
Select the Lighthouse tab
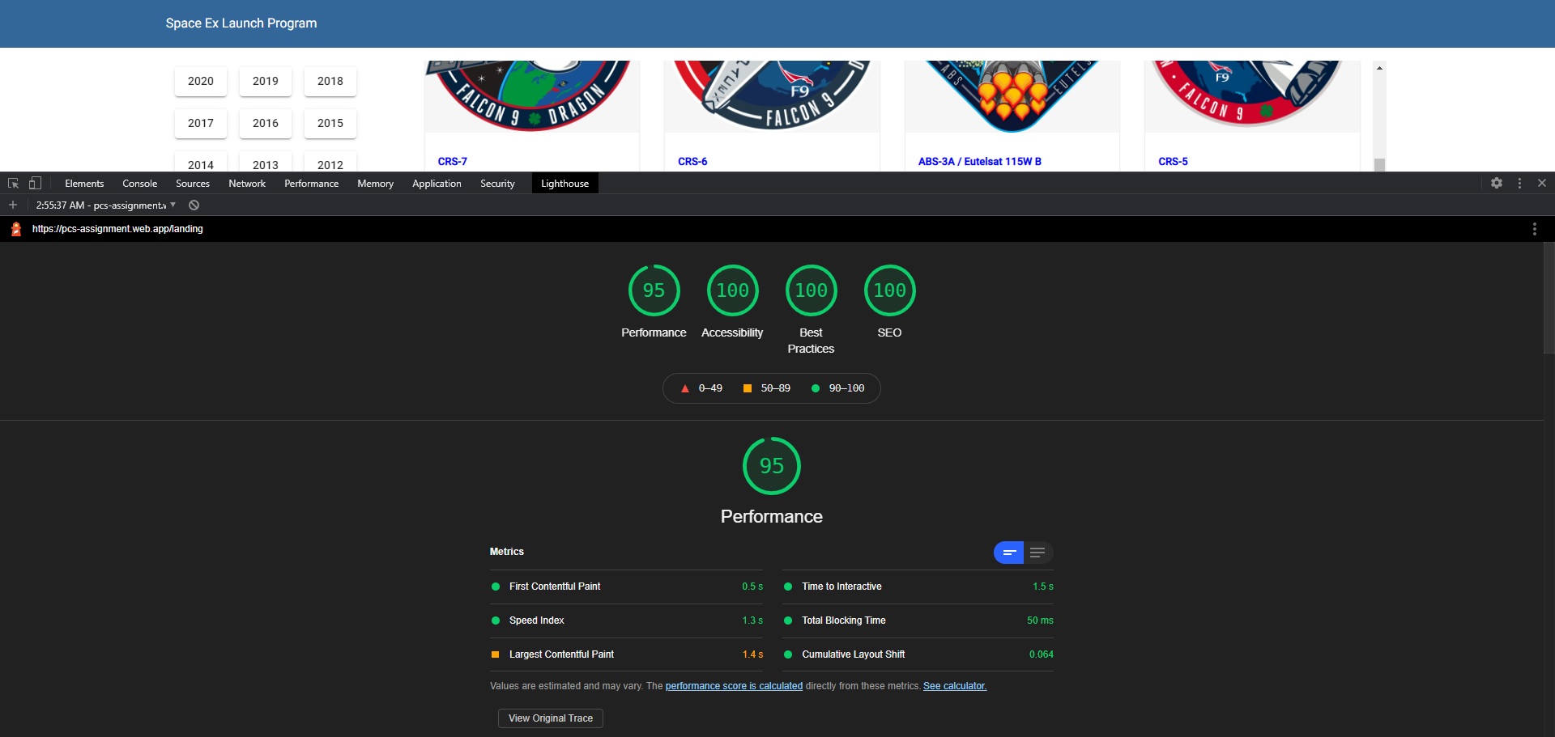click(564, 184)
